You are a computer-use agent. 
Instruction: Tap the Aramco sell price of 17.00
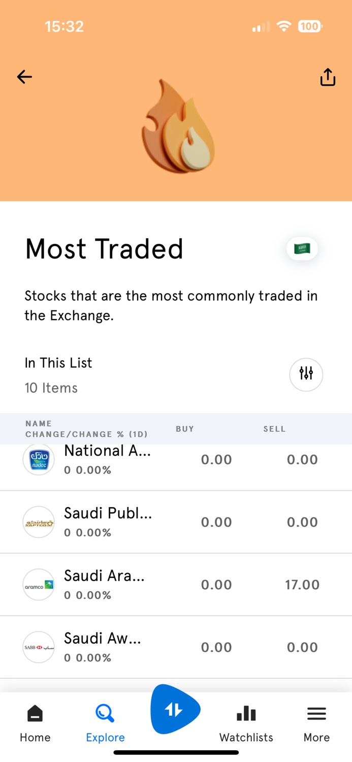302,584
